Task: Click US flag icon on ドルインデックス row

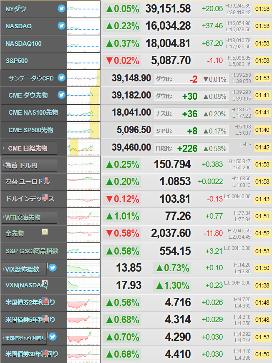Action: 45,197
